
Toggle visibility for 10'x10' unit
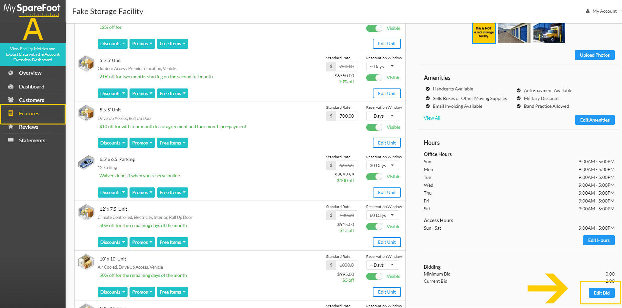(374, 276)
